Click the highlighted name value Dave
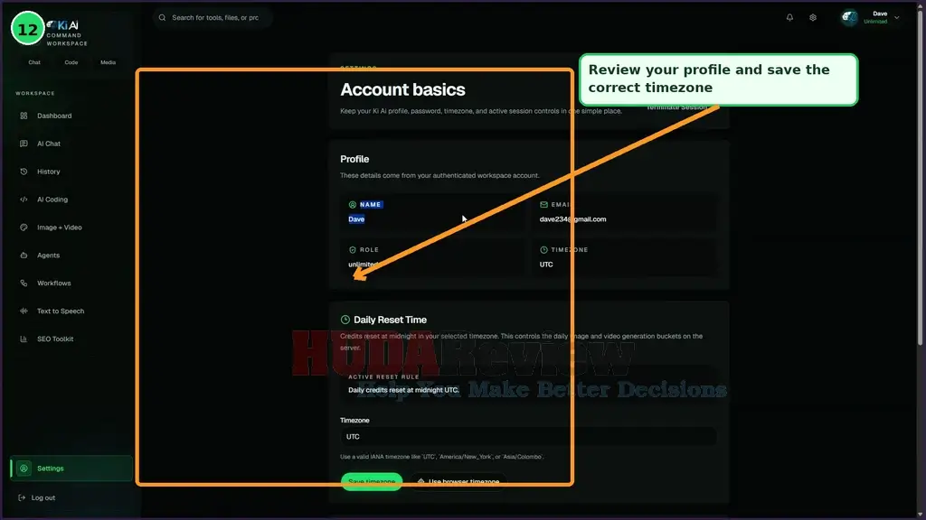Image resolution: width=926 pixels, height=520 pixels. (356, 219)
